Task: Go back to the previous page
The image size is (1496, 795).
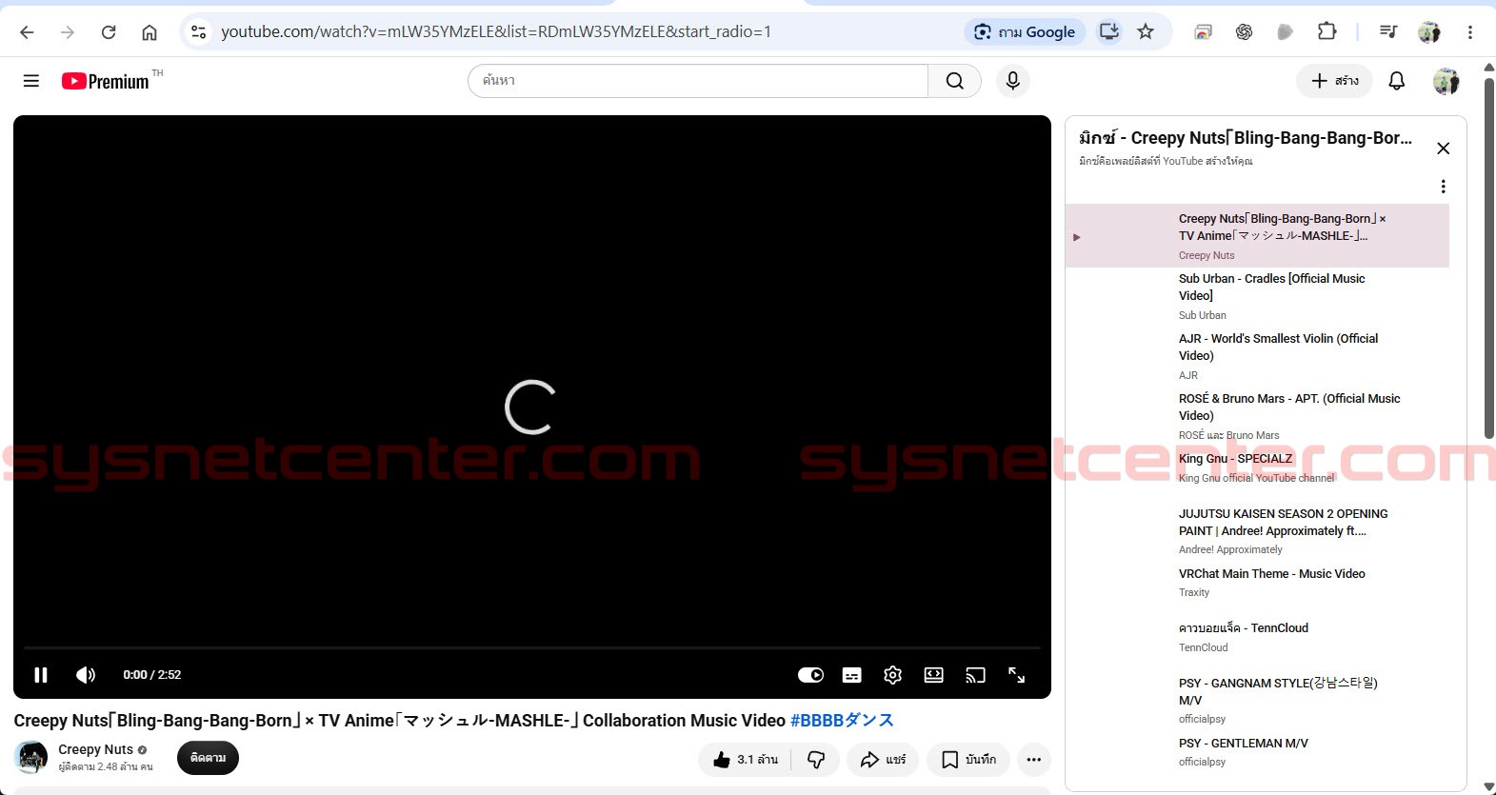Action: tap(27, 32)
